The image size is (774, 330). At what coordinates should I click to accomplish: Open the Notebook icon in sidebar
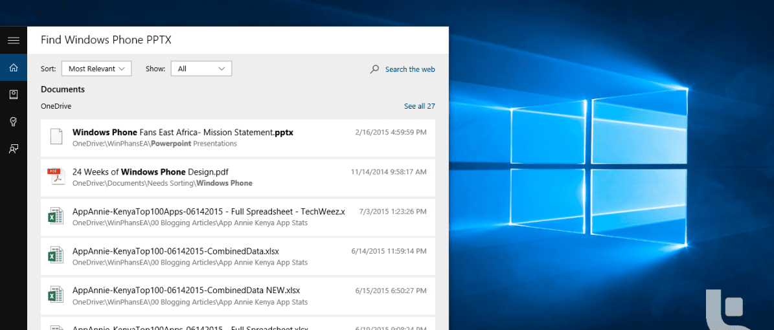click(x=14, y=94)
